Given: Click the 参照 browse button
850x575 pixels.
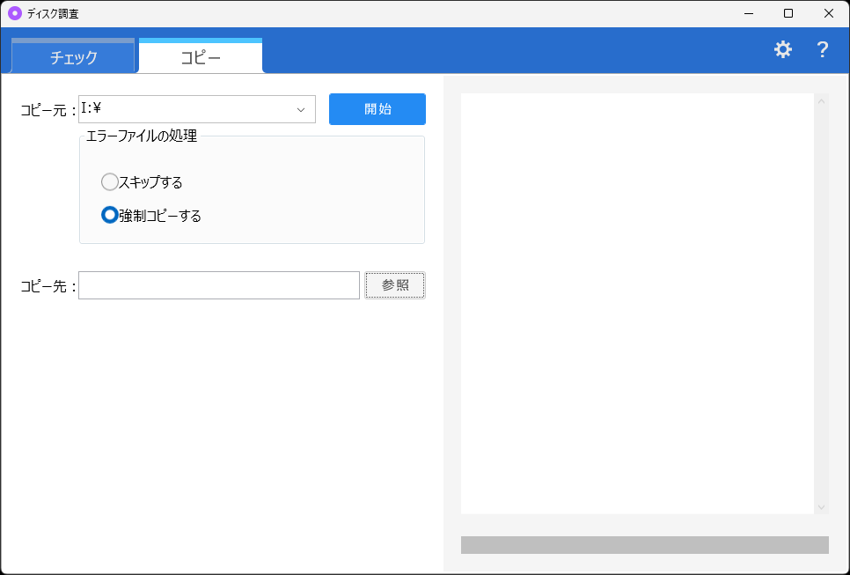Looking at the screenshot, I should pyautogui.click(x=394, y=284).
